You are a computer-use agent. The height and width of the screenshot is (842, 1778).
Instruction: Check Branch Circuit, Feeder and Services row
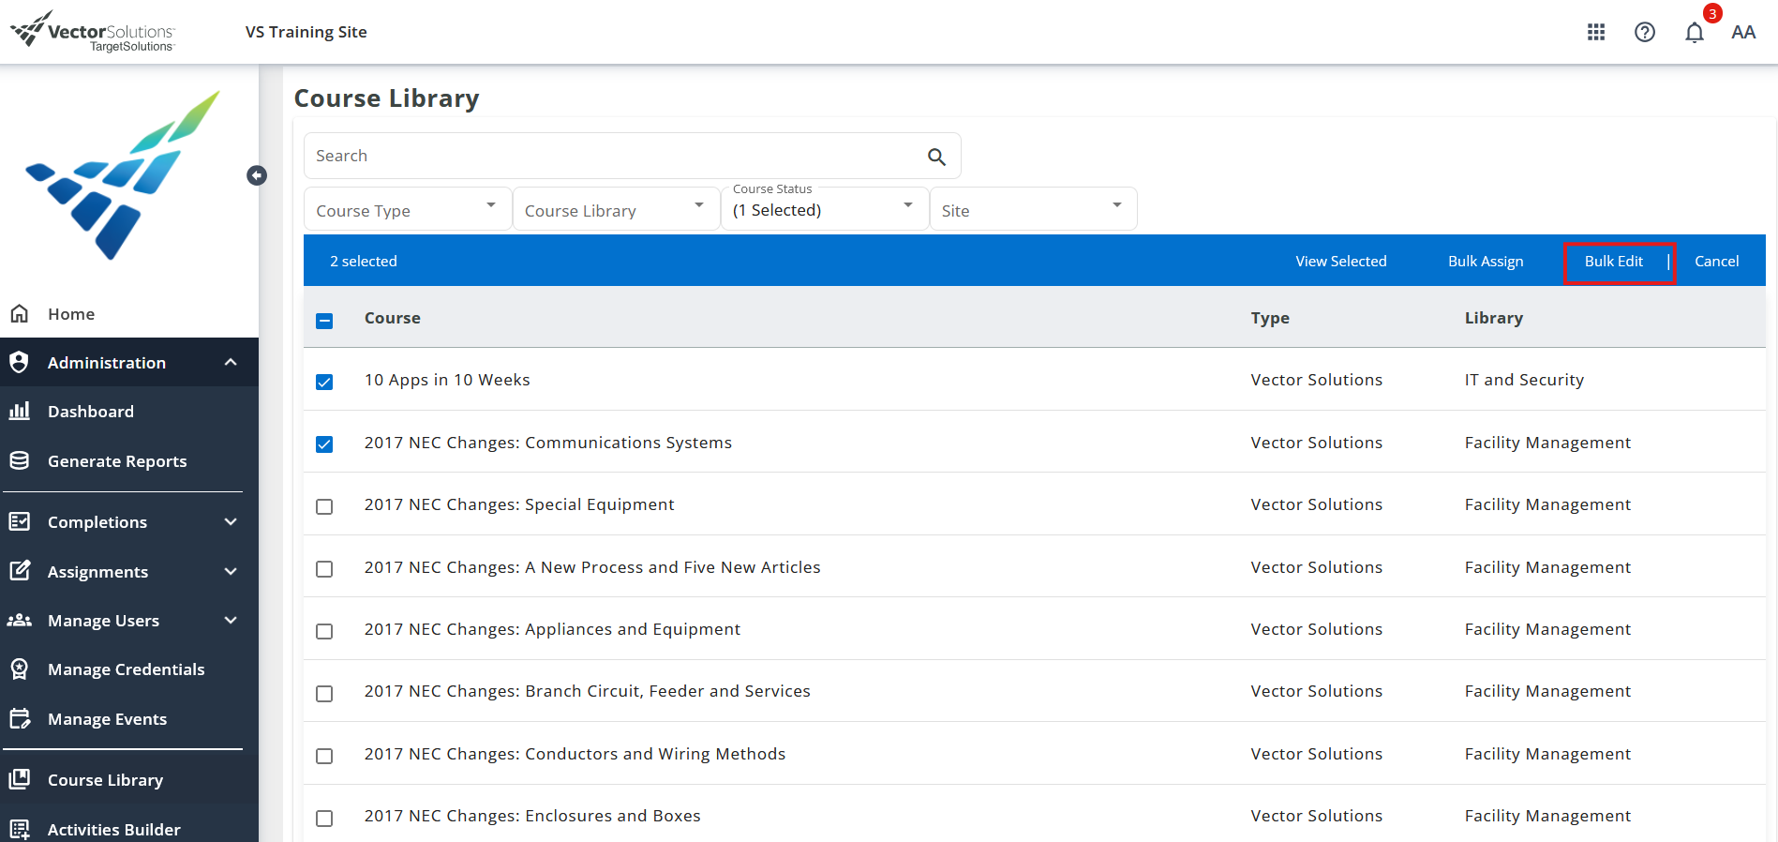324,694
